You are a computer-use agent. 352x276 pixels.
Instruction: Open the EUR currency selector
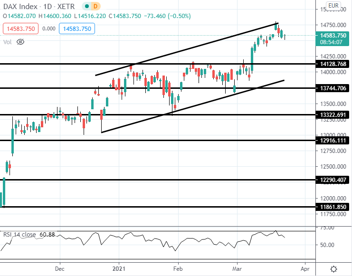pyautogui.click(x=333, y=5)
